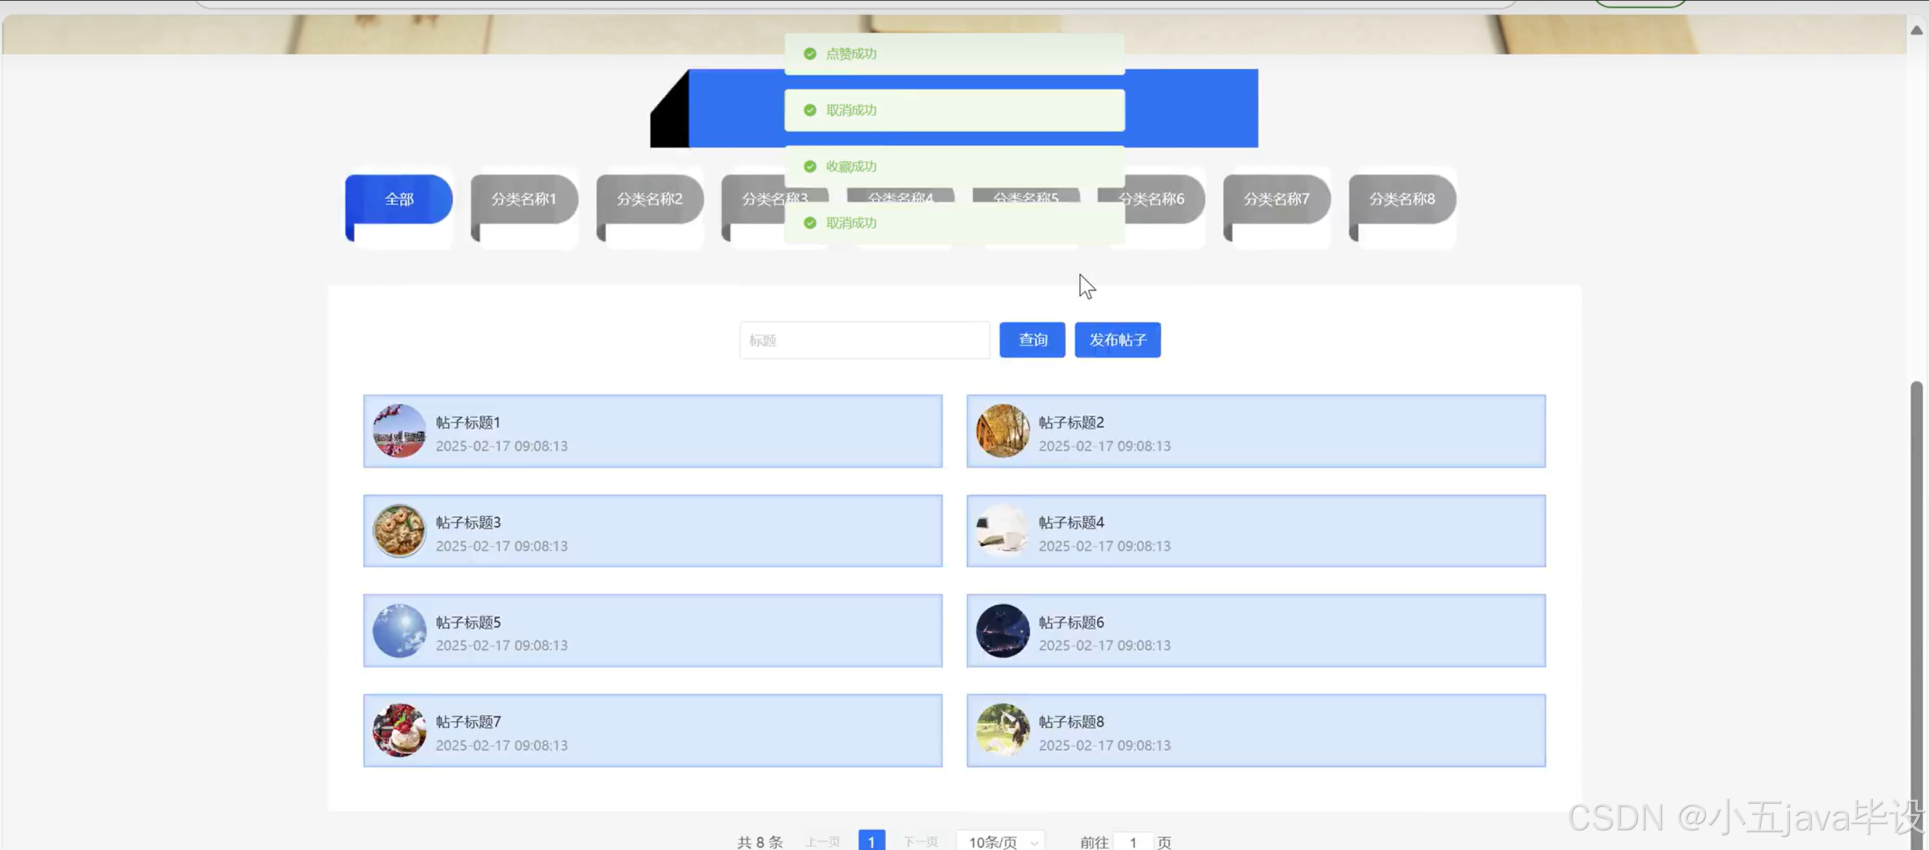Click the 发布帖子 publish button
Image resolution: width=1929 pixels, height=850 pixels.
click(x=1118, y=341)
